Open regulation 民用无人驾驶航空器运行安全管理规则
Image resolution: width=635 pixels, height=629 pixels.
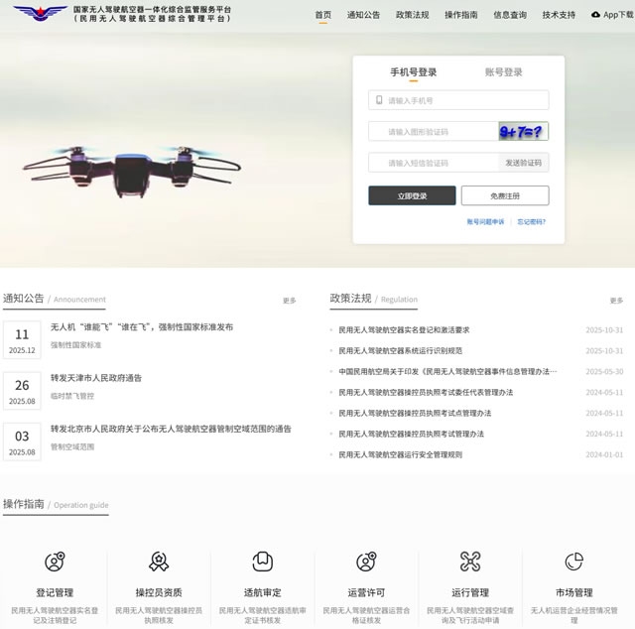(x=400, y=454)
